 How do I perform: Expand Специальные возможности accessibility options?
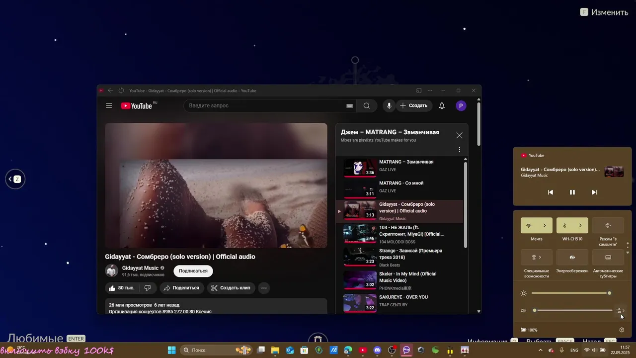[x=537, y=257]
